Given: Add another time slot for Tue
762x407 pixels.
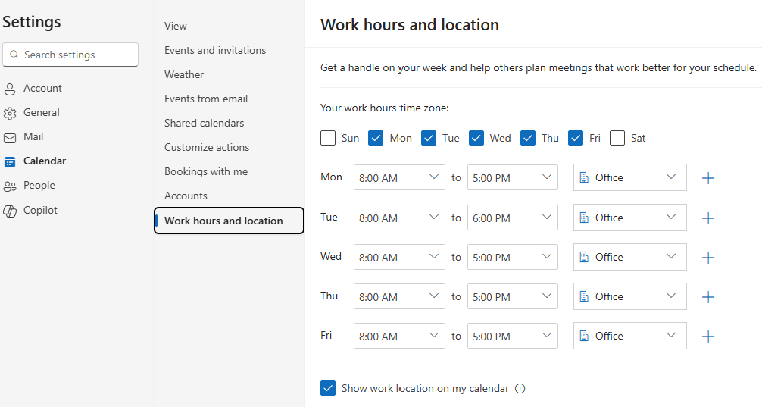Looking at the screenshot, I should pyautogui.click(x=708, y=218).
